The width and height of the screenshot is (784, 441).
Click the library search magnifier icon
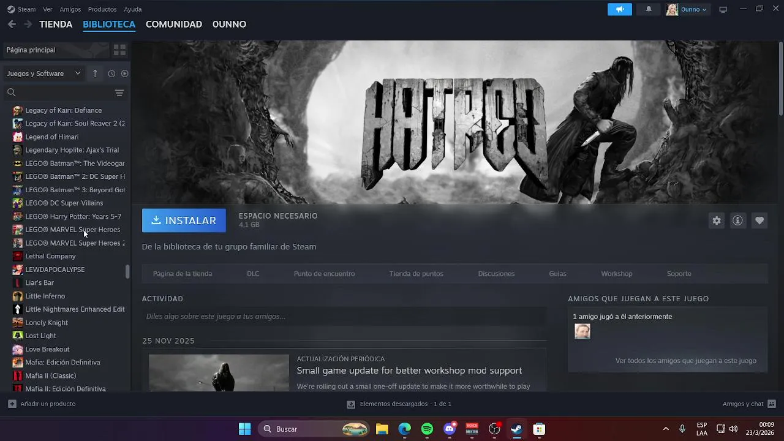[11, 92]
